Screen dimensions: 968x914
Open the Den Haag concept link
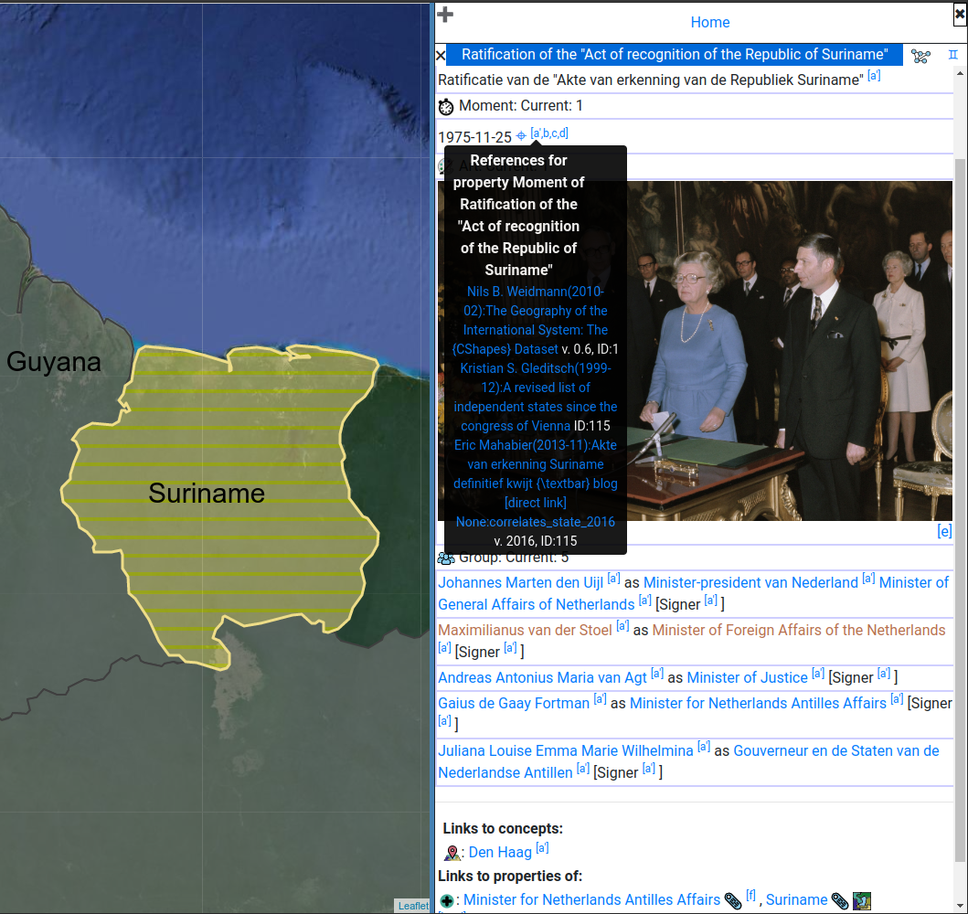(499, 852)
